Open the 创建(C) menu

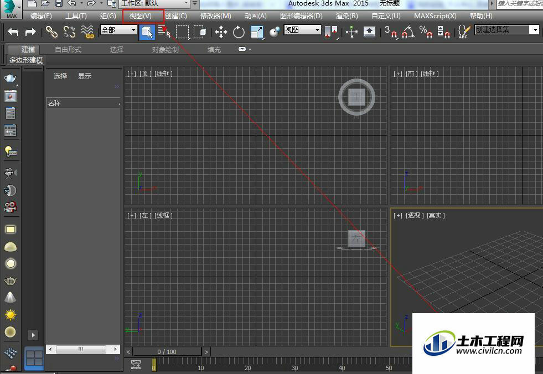click(x=176, y=16)
